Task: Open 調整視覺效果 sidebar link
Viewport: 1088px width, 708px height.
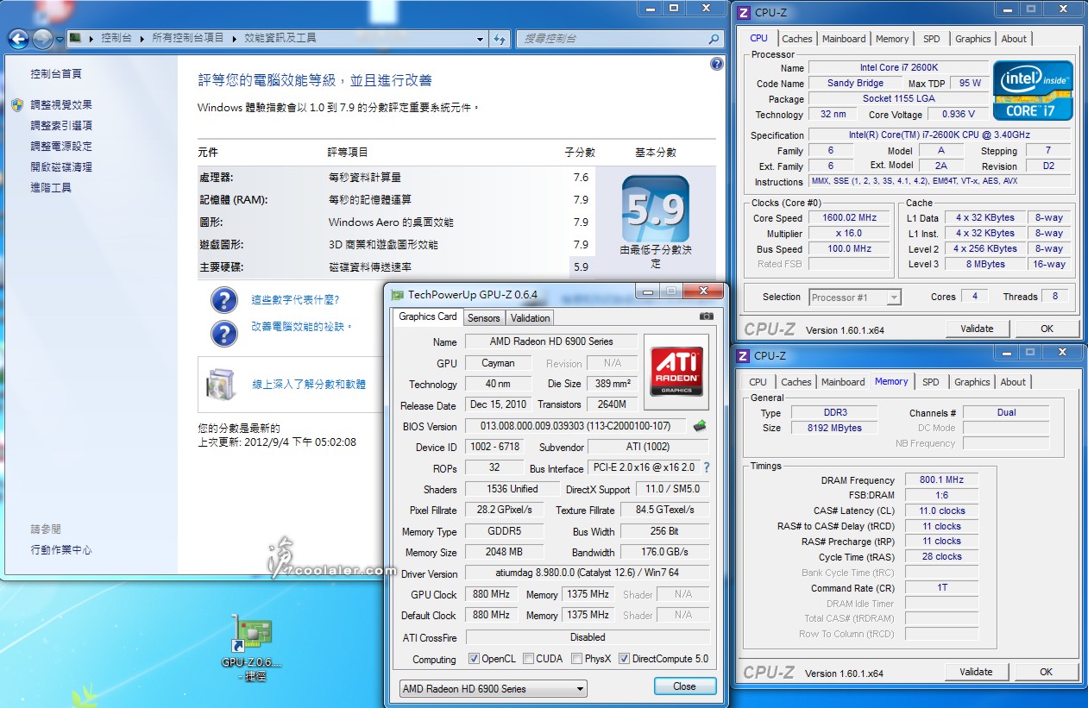Action: coord(61,104)
